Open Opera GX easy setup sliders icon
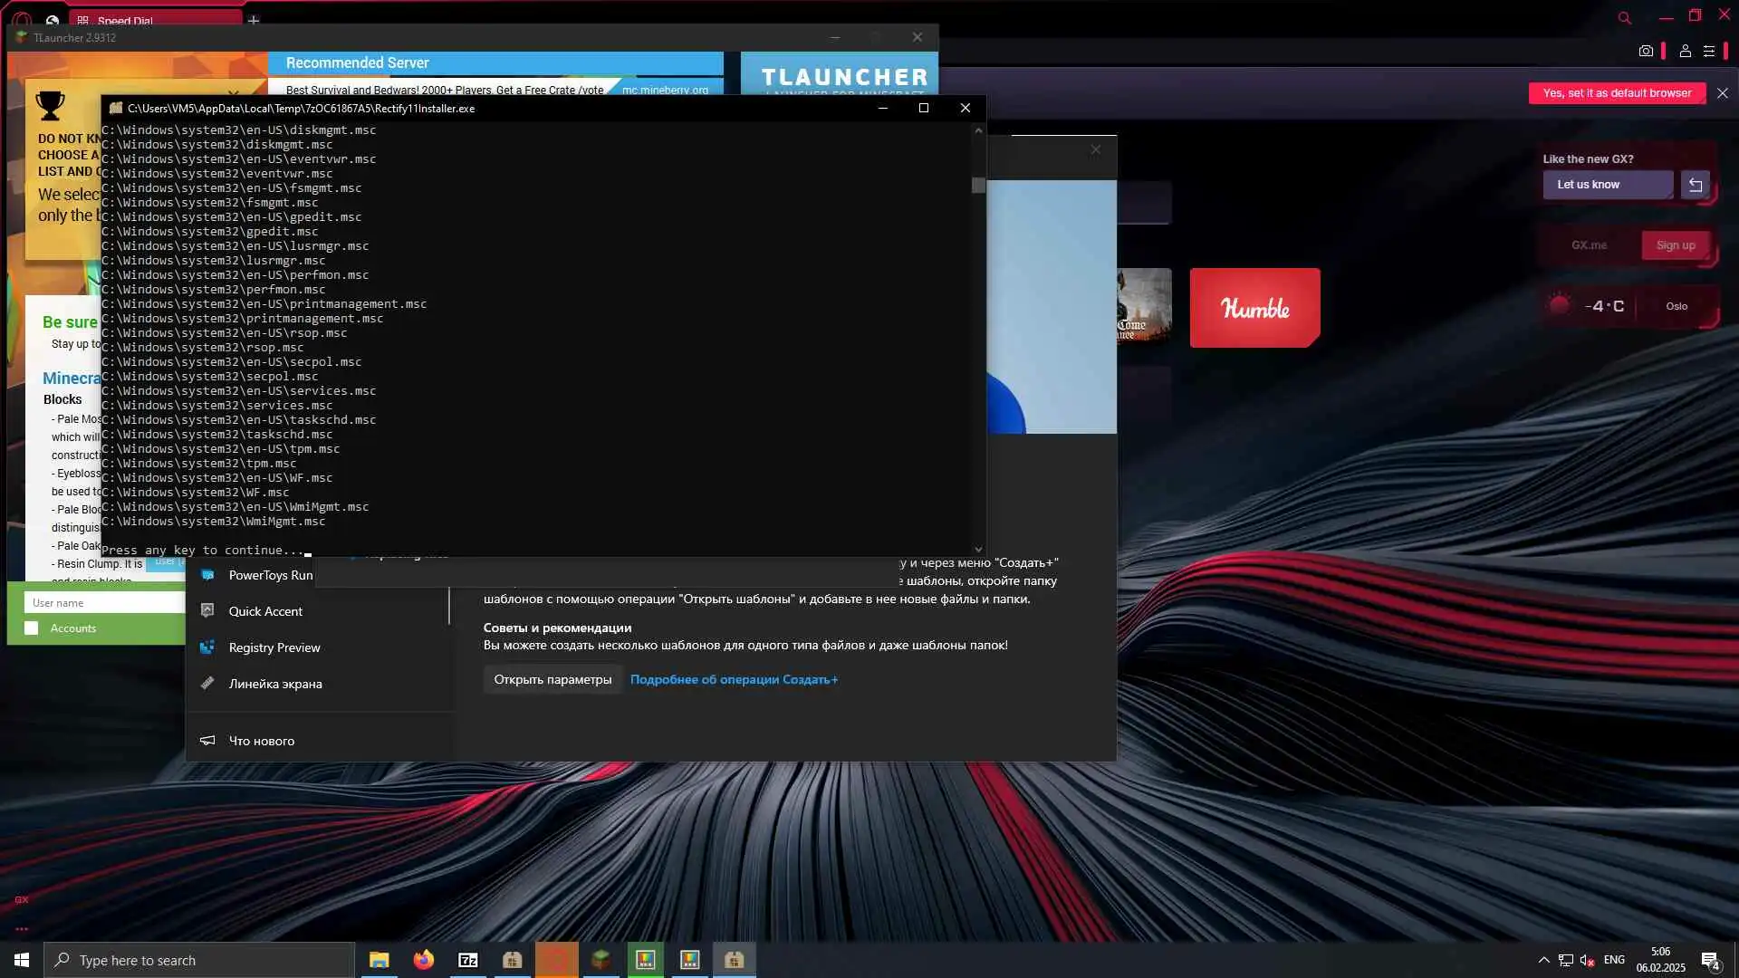1739x978 pixels. (1709, 52)
